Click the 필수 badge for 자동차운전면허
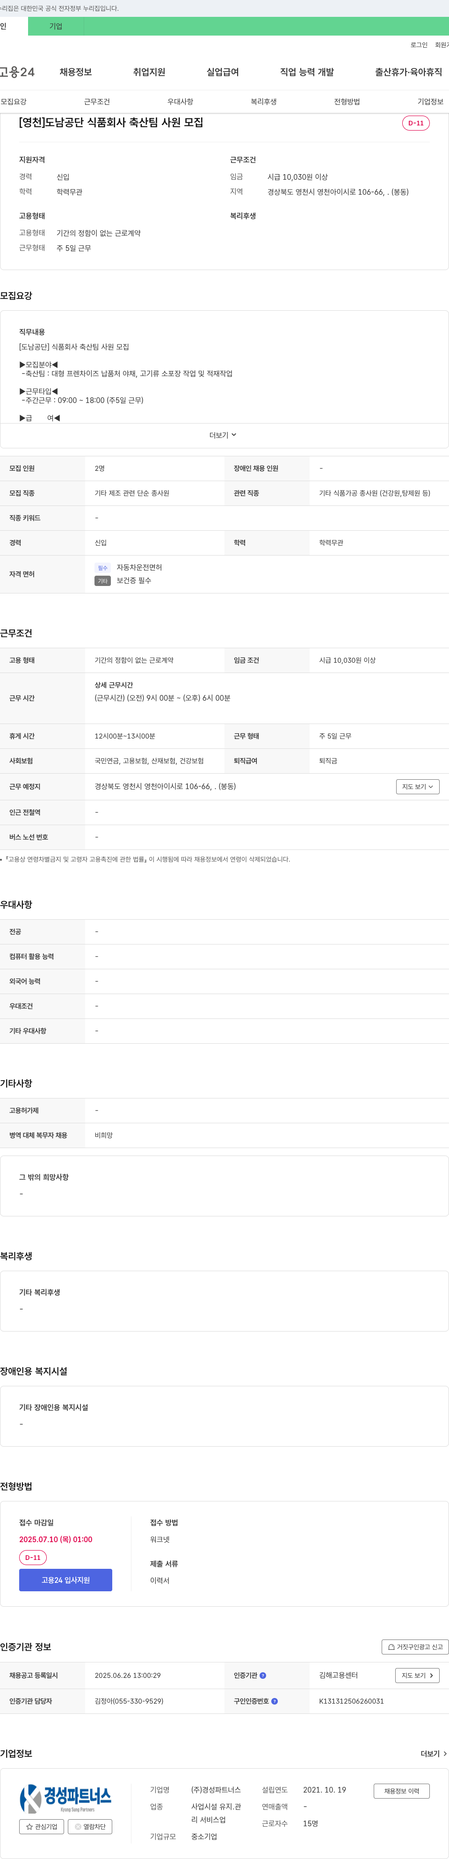The height and width of the screenshot is (1859, 449). click(x=102, y=568)
